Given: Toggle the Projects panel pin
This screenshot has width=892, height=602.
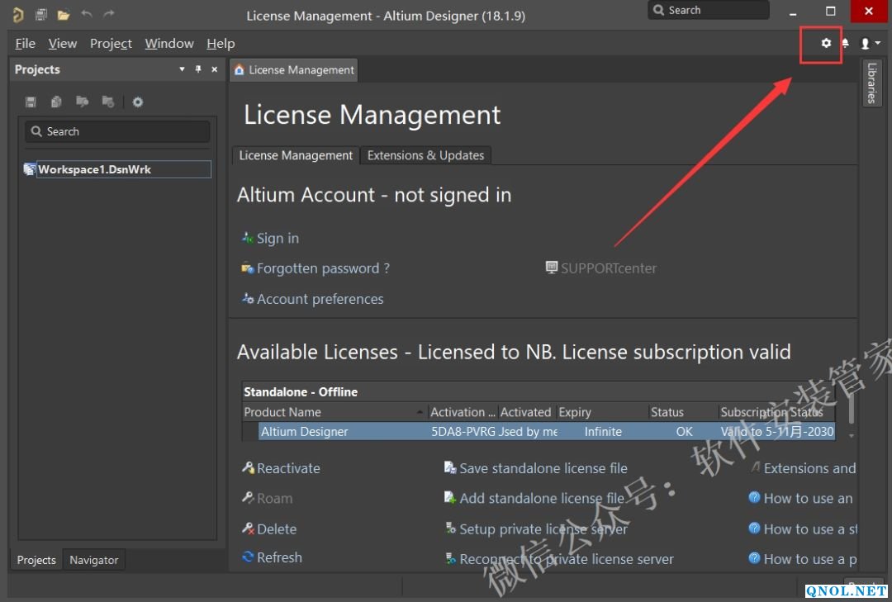Looking at the screenshot, I should pyautogui.click(x=198, y=69).
